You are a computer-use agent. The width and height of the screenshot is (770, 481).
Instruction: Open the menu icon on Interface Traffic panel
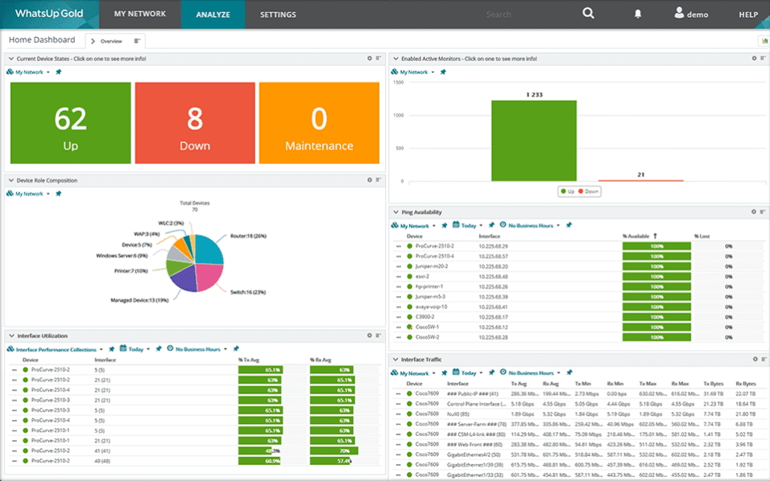[x=762, y=360]
